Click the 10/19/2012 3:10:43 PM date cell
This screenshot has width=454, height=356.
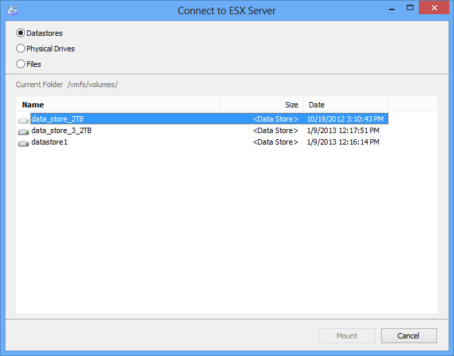[x=345, y=119]
